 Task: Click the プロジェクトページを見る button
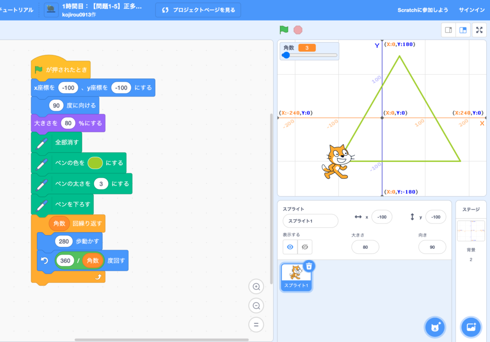[198, 9]
